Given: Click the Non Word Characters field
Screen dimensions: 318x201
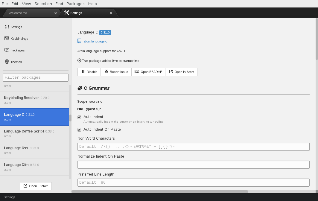Looking at the screenshot, I should tap(194, 147).
